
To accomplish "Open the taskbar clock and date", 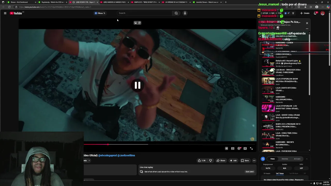I will [x=326, y=183].
